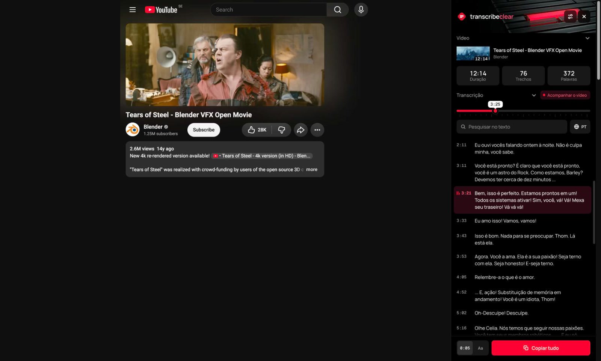The width and height of the screenshot is (601, 361).
Task: Jump to transcript segment at 4:05
Action: [522, 277]
